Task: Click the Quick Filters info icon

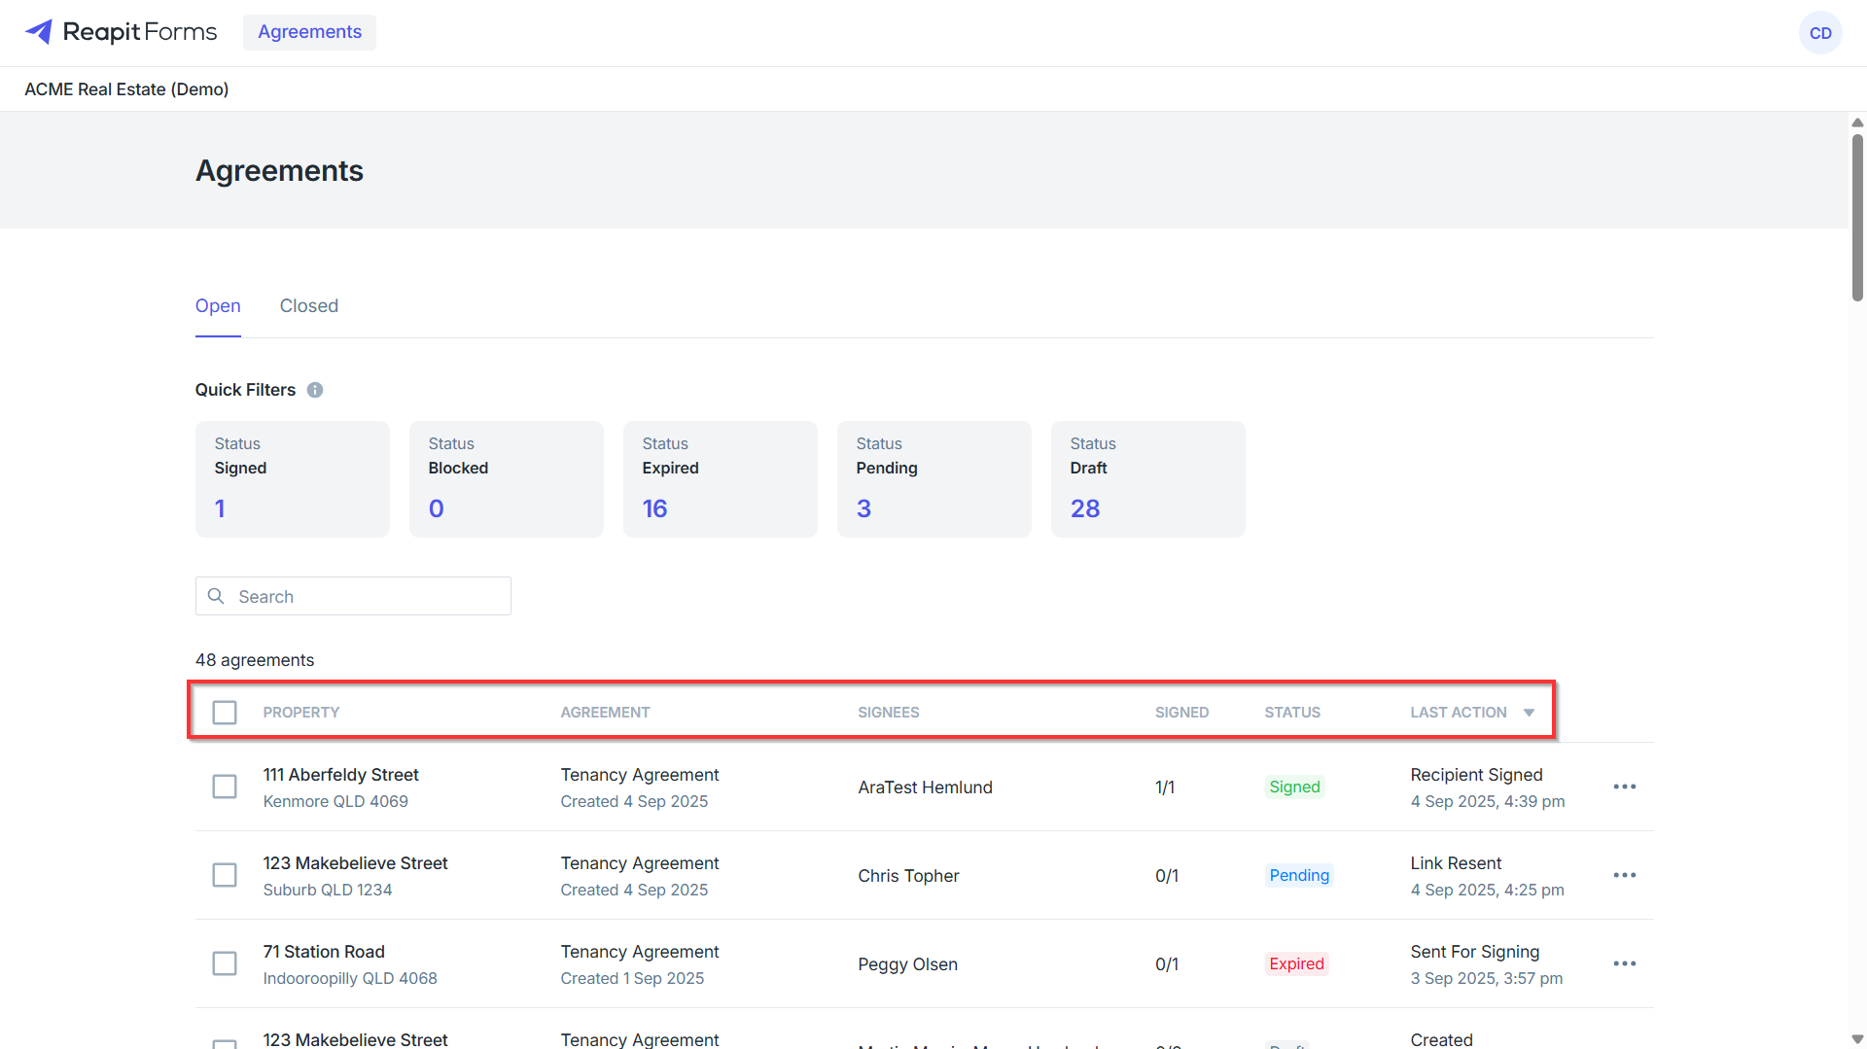Action: click(315, 390)
